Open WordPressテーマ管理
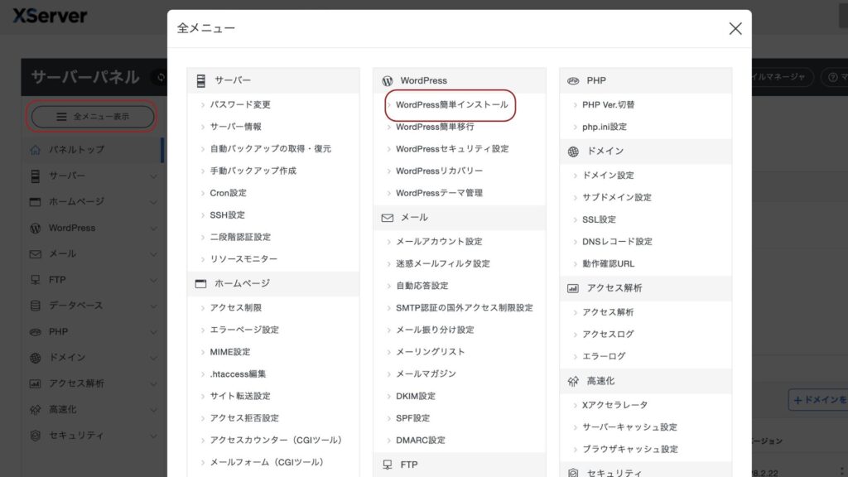This screenshot has height=477, width=848. point(439,193)
